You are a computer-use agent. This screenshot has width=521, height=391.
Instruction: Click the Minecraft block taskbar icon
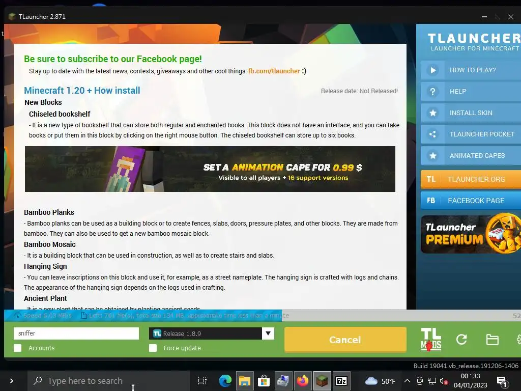pyautogui.click(x=322, y=381)
